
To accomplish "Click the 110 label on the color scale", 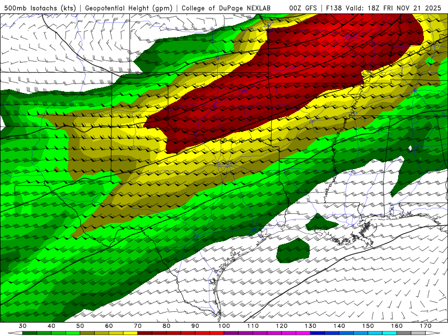I will 253,326.
